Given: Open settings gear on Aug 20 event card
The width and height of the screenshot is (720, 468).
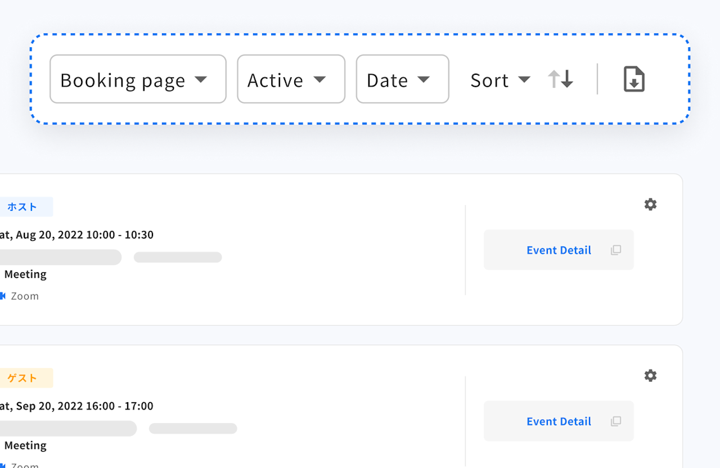Looking at the screenshot, I should [650, 205].
